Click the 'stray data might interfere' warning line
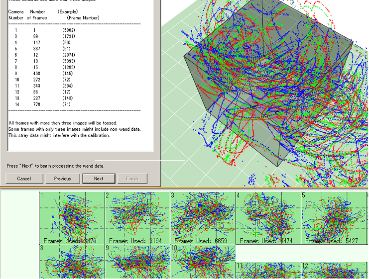Image resolution: width=369 pixels, height=279 pixels. (59, 135)
